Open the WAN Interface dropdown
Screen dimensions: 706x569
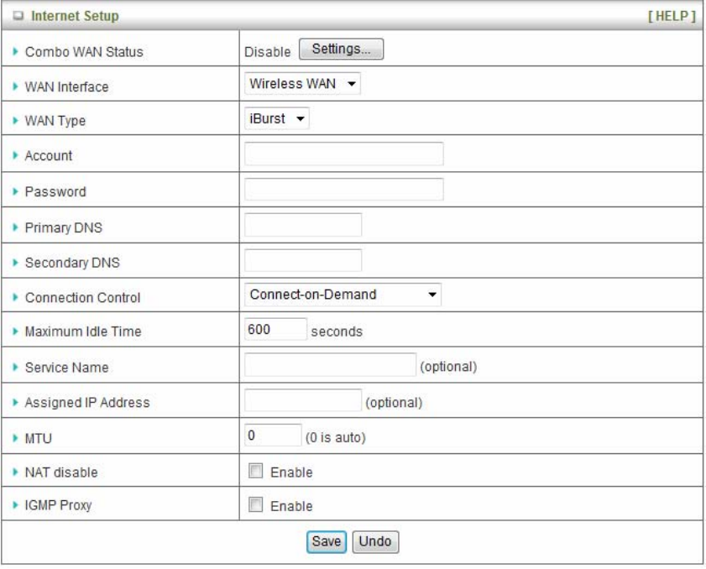[302, 84]
